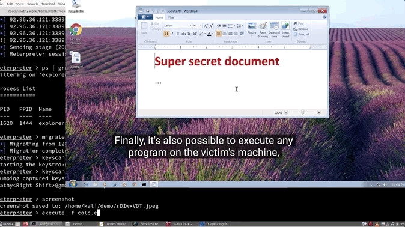Viewport: 405px width, 227px height.
Task: Toggle Bold formatting in WordPad ribbon
Action: point(166,34)
